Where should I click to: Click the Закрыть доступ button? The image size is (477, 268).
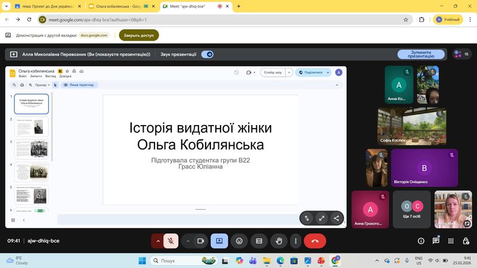click(139, 35)
